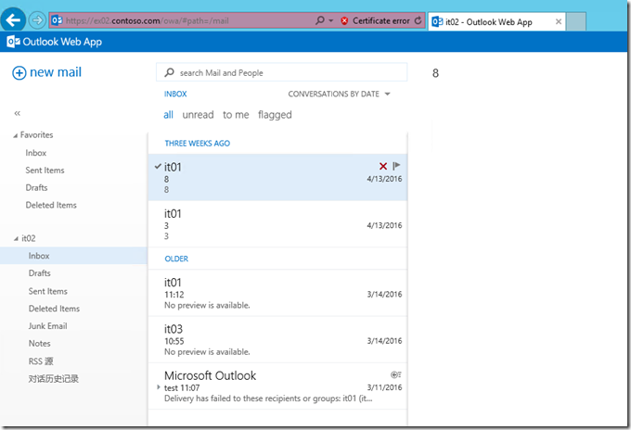631x430 pixels.
Task: Open Inbox under Favorites
Action: pos(36,153)
